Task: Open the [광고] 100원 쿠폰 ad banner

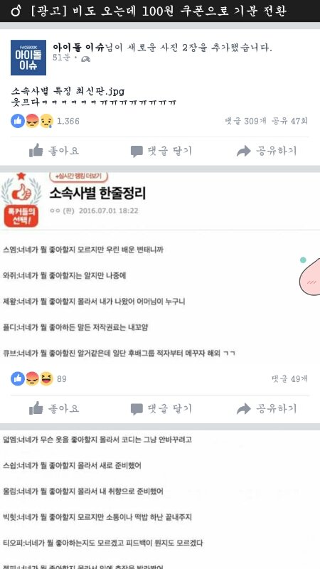Action: [160, 11]
